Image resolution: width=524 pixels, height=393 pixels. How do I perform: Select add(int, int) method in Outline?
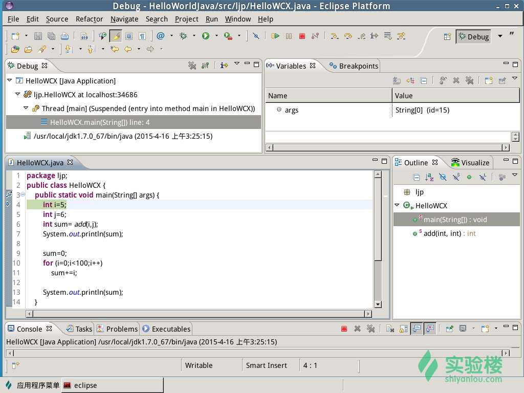tap(449, 233)
